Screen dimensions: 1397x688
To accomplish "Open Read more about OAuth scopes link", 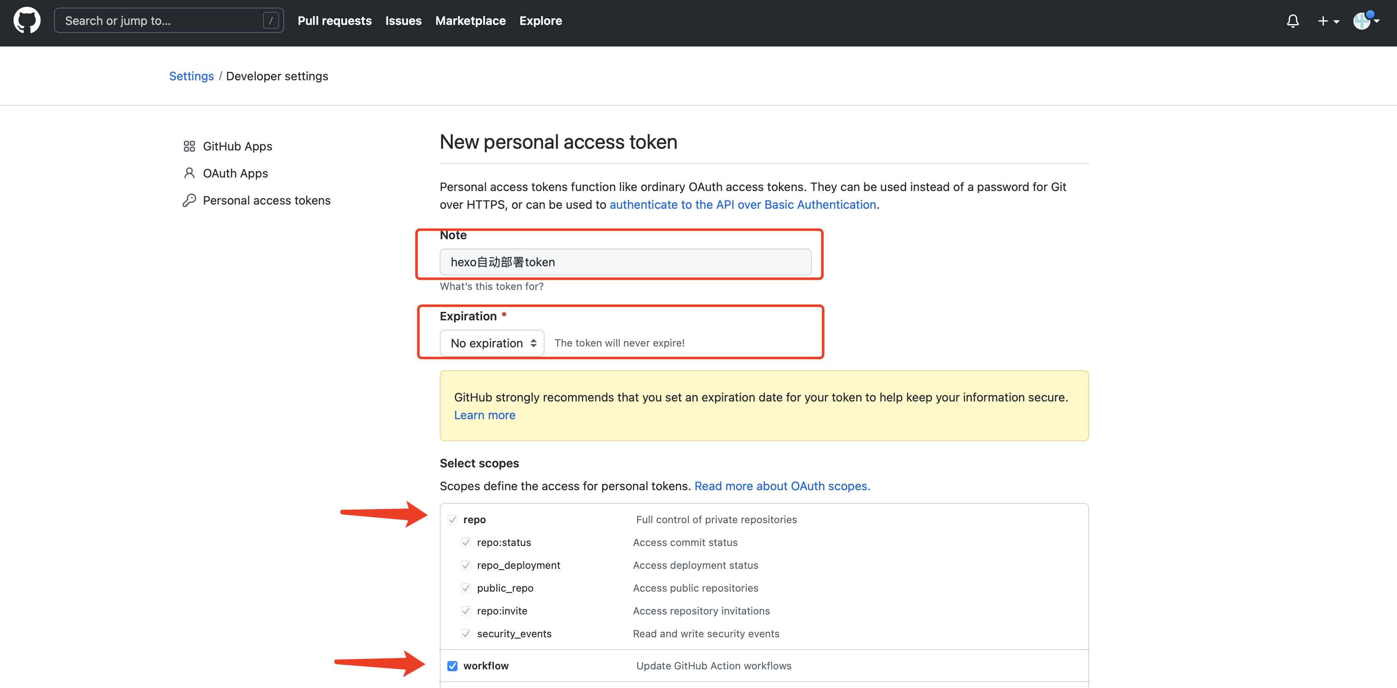I will coord(782,486).
